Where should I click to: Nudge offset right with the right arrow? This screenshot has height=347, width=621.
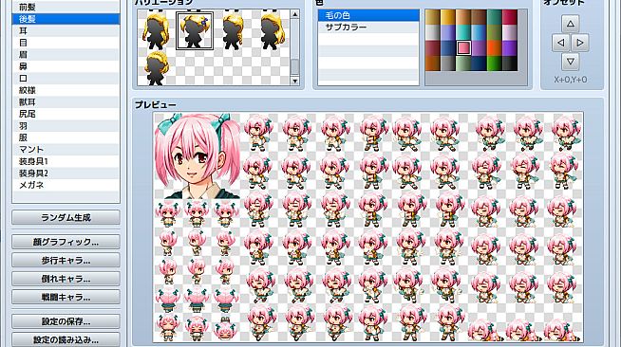580,43
